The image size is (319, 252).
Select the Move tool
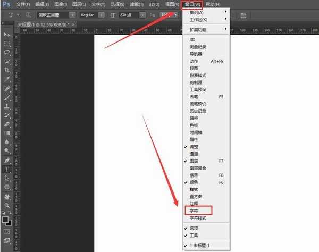click(x=7, y=35)
